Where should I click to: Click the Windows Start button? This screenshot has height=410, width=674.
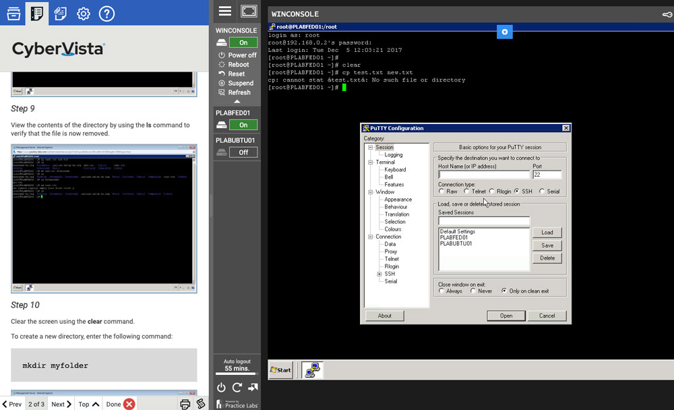click(280, 370)
